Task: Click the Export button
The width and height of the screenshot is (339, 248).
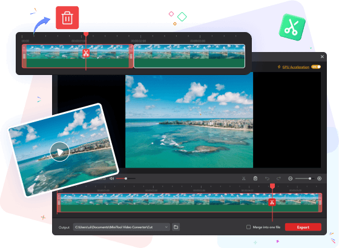Action: (303, 227)
